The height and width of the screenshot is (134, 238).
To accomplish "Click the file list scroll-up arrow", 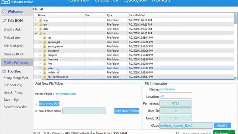I will pyautogui.click(x=235, y=14).
